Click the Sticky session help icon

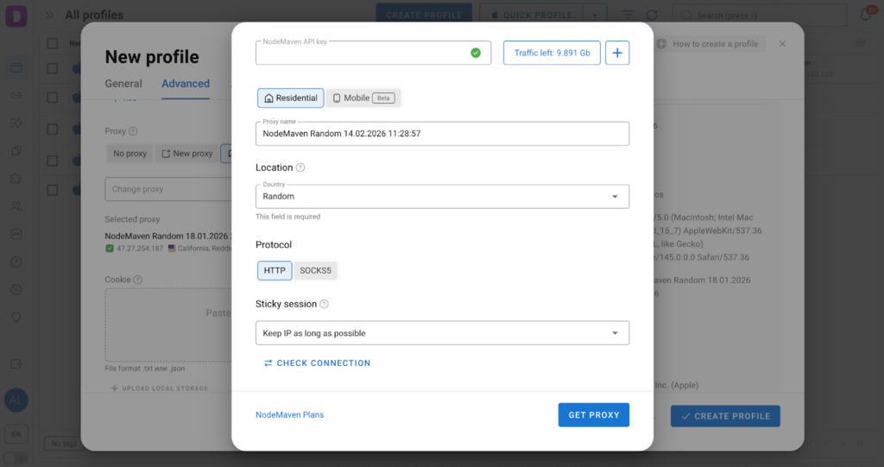[325, 304]
